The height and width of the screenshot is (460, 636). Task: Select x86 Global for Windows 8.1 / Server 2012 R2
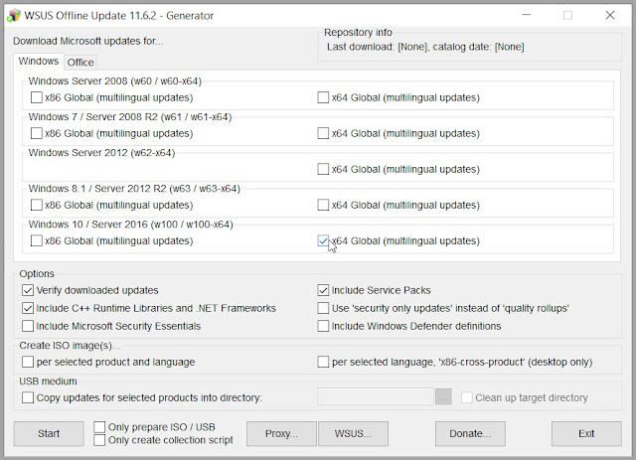pos(37,205)
